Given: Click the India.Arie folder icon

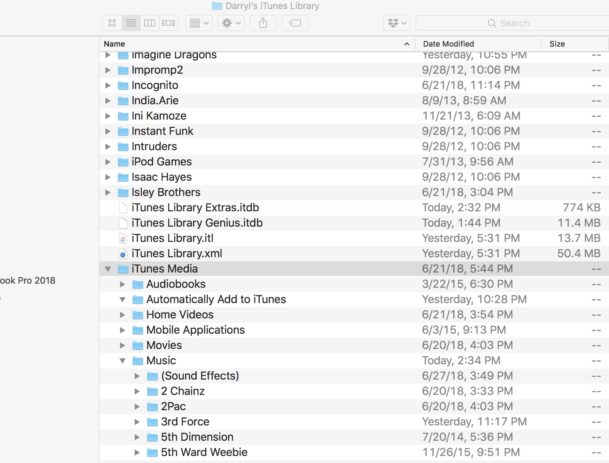Looking at the screenshot, I should tap(123, 101).
